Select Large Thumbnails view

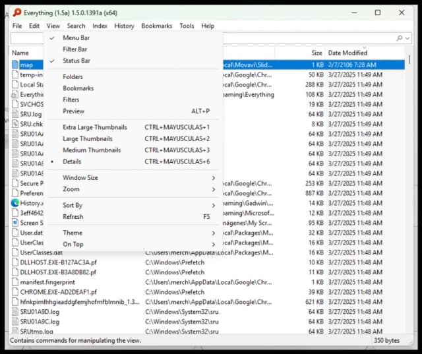point(133,139)
